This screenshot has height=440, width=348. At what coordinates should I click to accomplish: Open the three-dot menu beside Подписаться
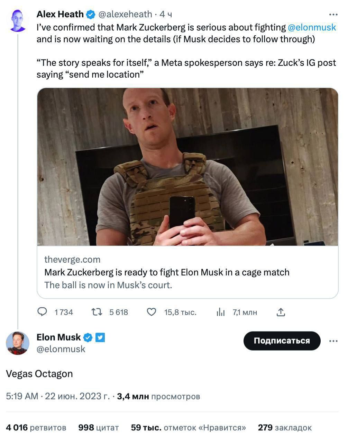(333, 341)
